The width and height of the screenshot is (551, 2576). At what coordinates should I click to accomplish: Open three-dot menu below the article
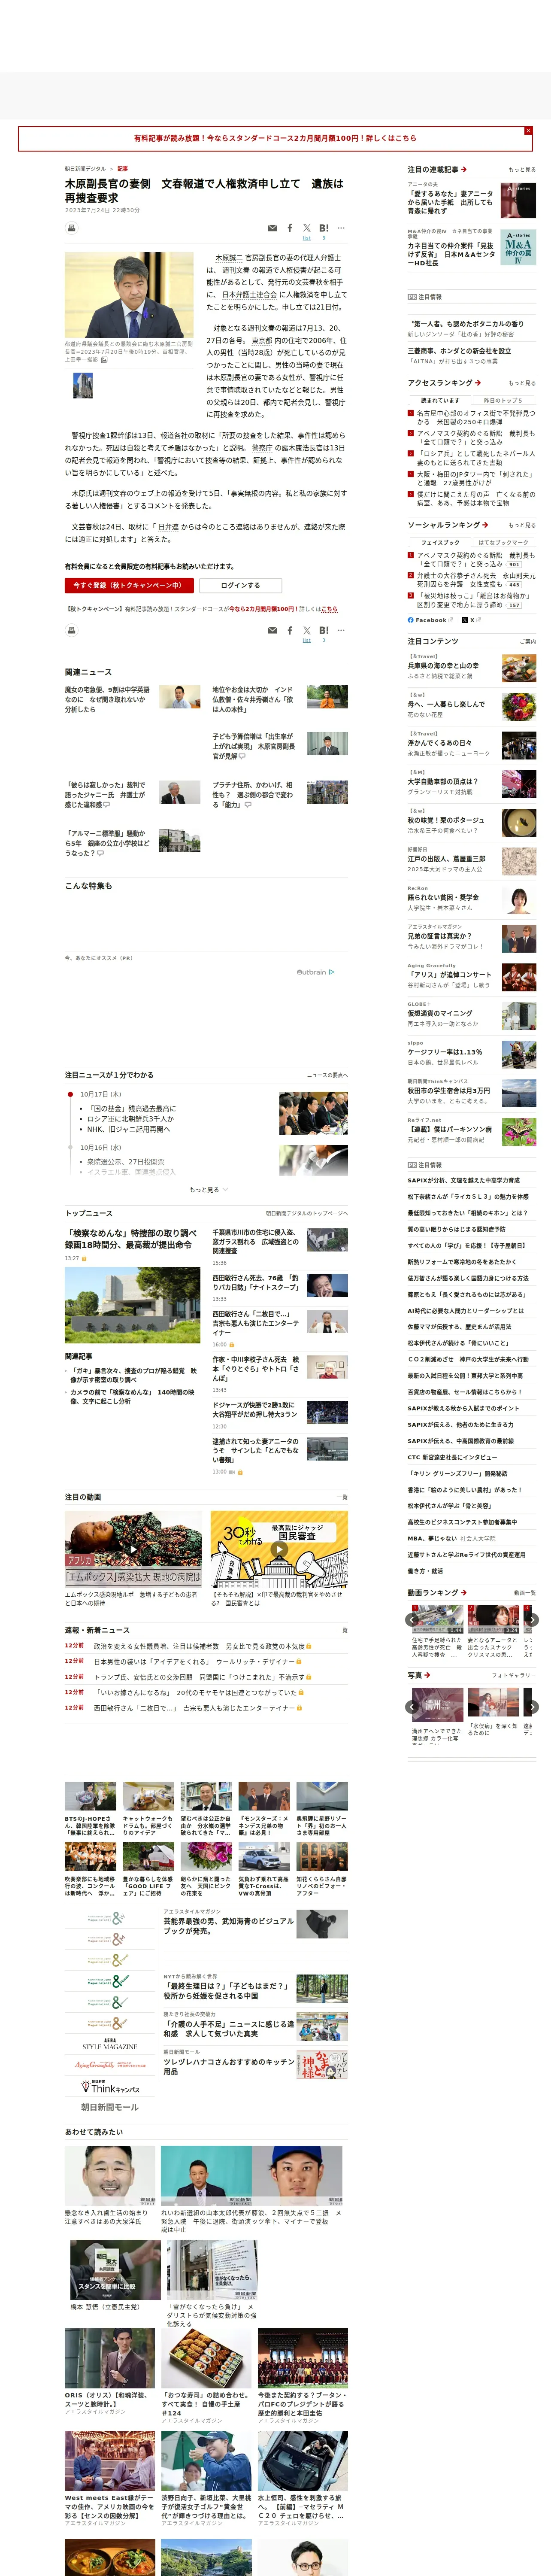tap(341, 630)
